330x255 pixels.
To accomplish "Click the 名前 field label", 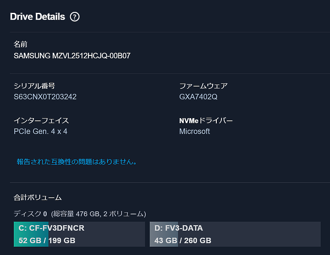I will pos(21,44).
